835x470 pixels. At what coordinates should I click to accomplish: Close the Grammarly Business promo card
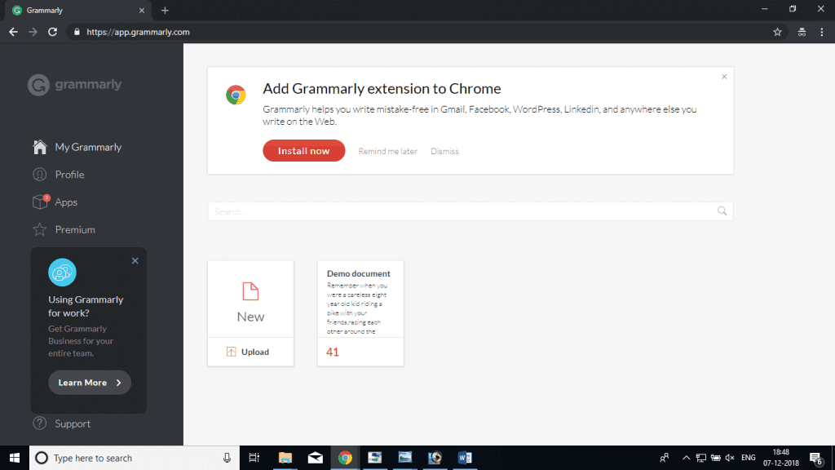(135, 260)
